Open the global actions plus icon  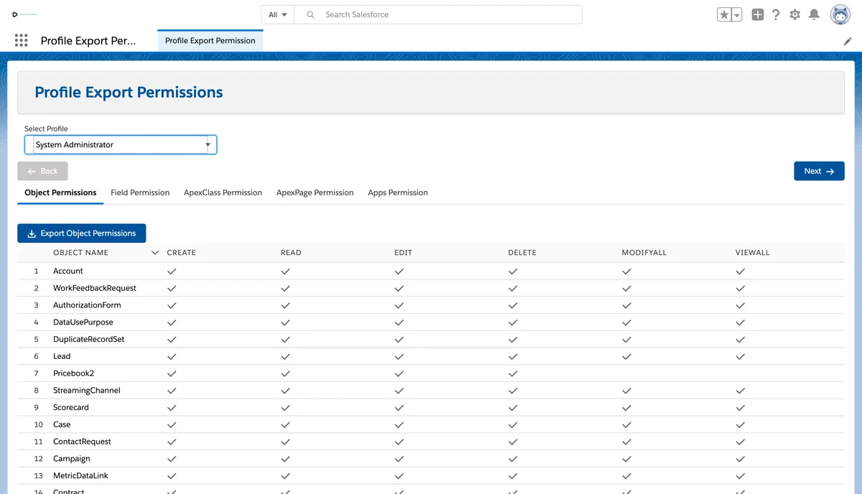click(x=758, y=14)
